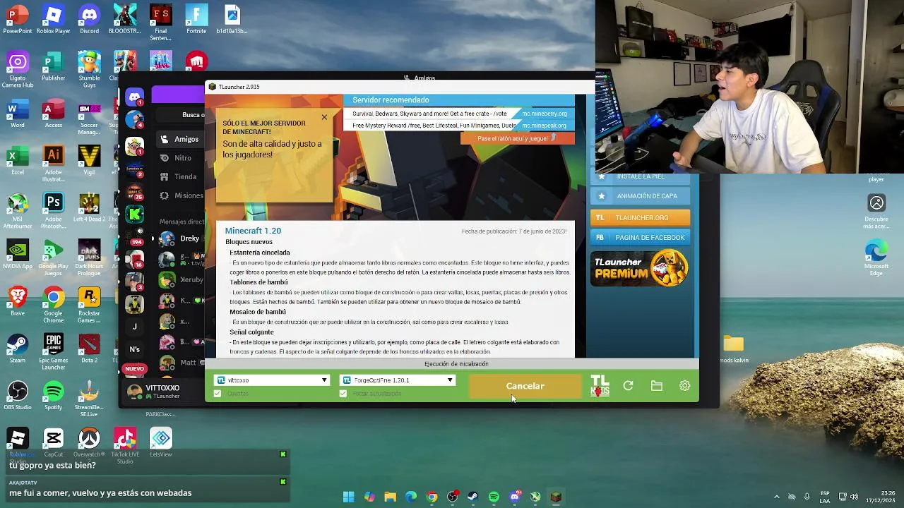Click ANIMACIÓN DE CAPA button

tap(640, 196)
